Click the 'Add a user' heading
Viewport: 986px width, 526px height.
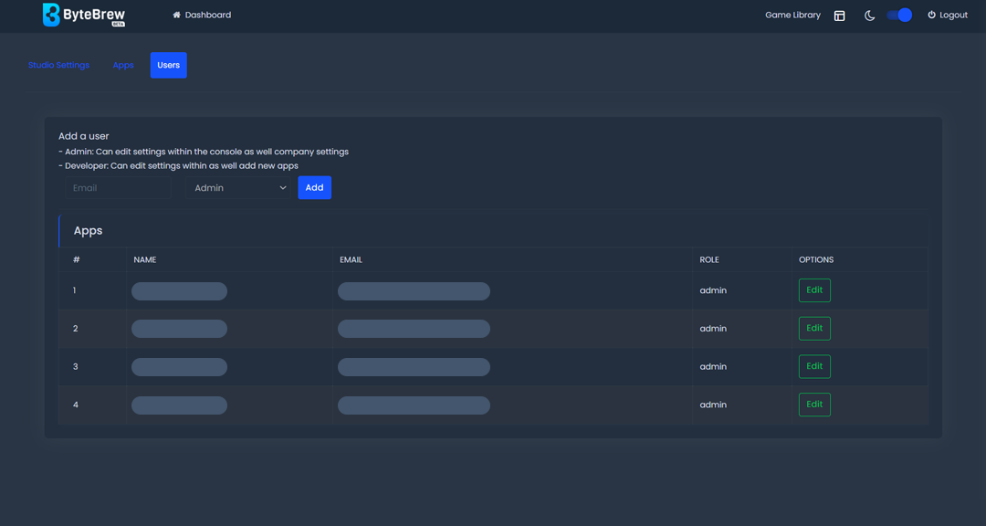[84, 137]
